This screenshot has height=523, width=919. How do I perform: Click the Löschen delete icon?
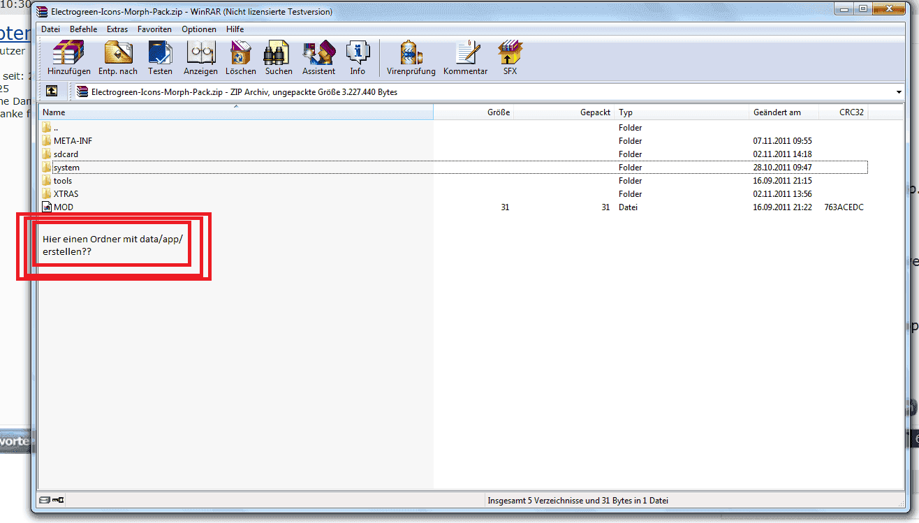click(x=240, y=58)
